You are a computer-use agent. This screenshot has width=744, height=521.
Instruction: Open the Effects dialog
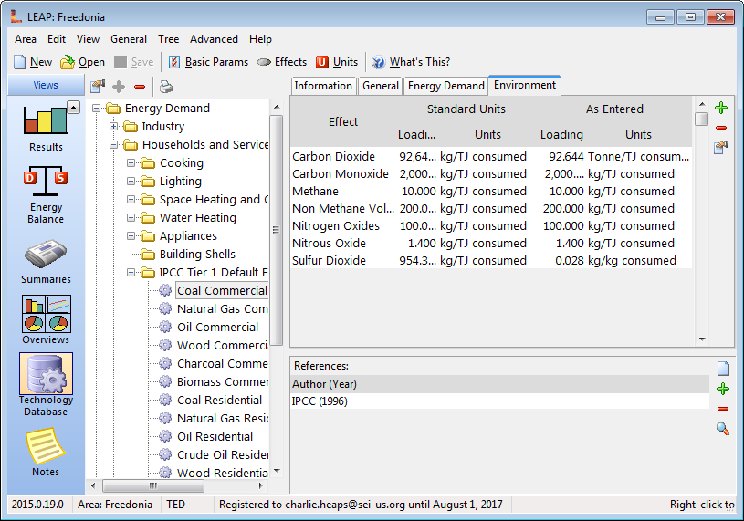coord(282,62)
